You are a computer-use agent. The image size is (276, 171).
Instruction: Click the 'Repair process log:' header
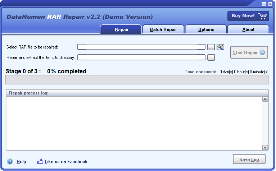click(x=29, y=93)
